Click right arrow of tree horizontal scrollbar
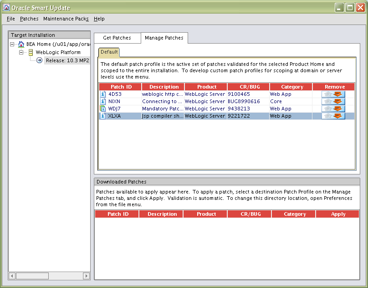 point(86,276)
